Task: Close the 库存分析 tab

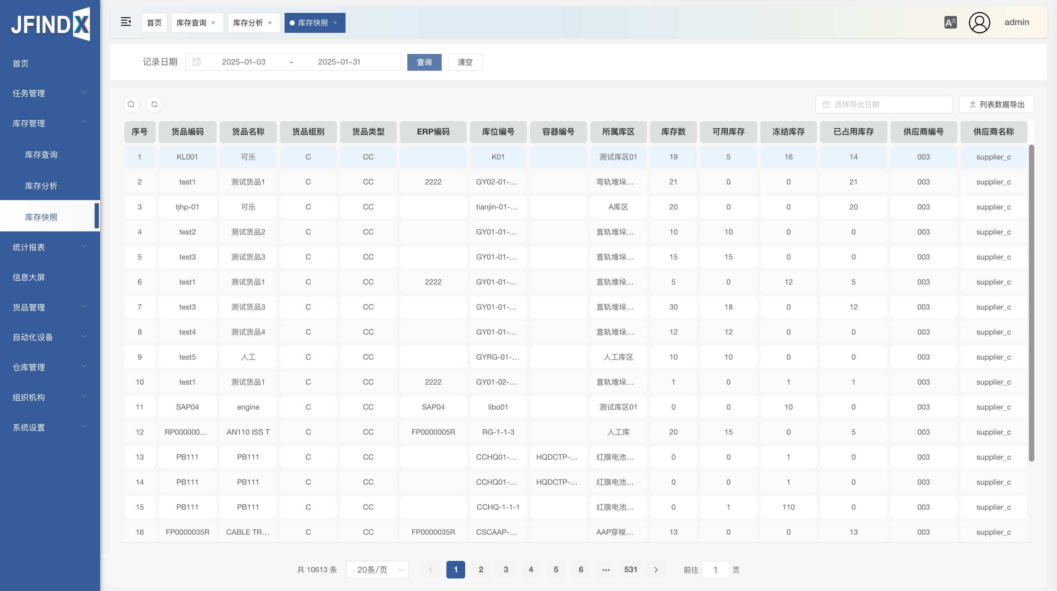Action: point(270,23)
